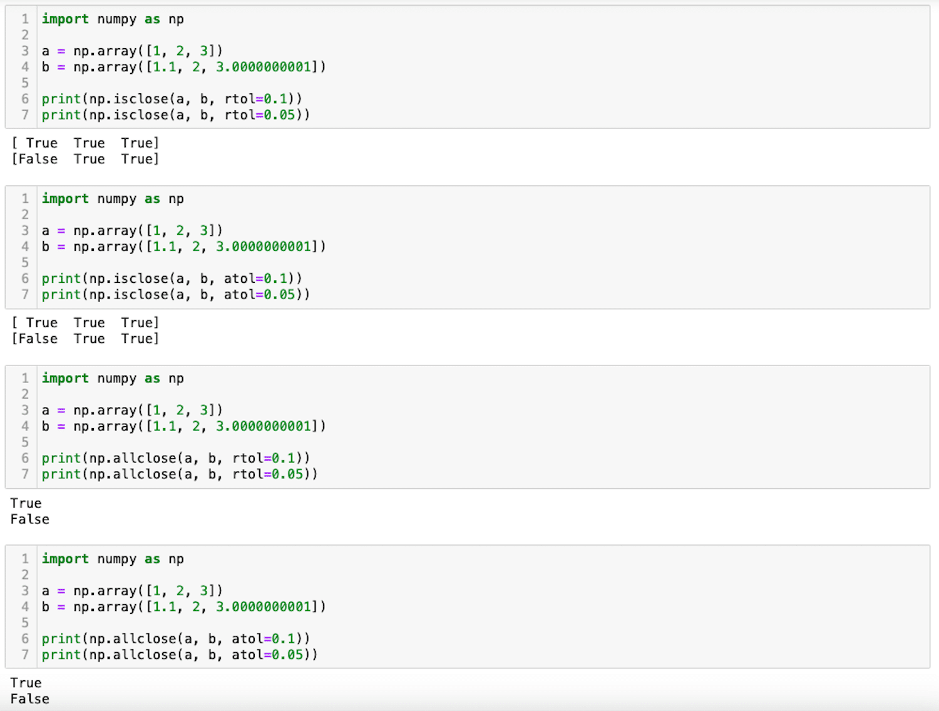Select the import numpy line in fourth cell
Image resolution: width=939 pixels, height=711 pixels.
(x=113, y=559)
